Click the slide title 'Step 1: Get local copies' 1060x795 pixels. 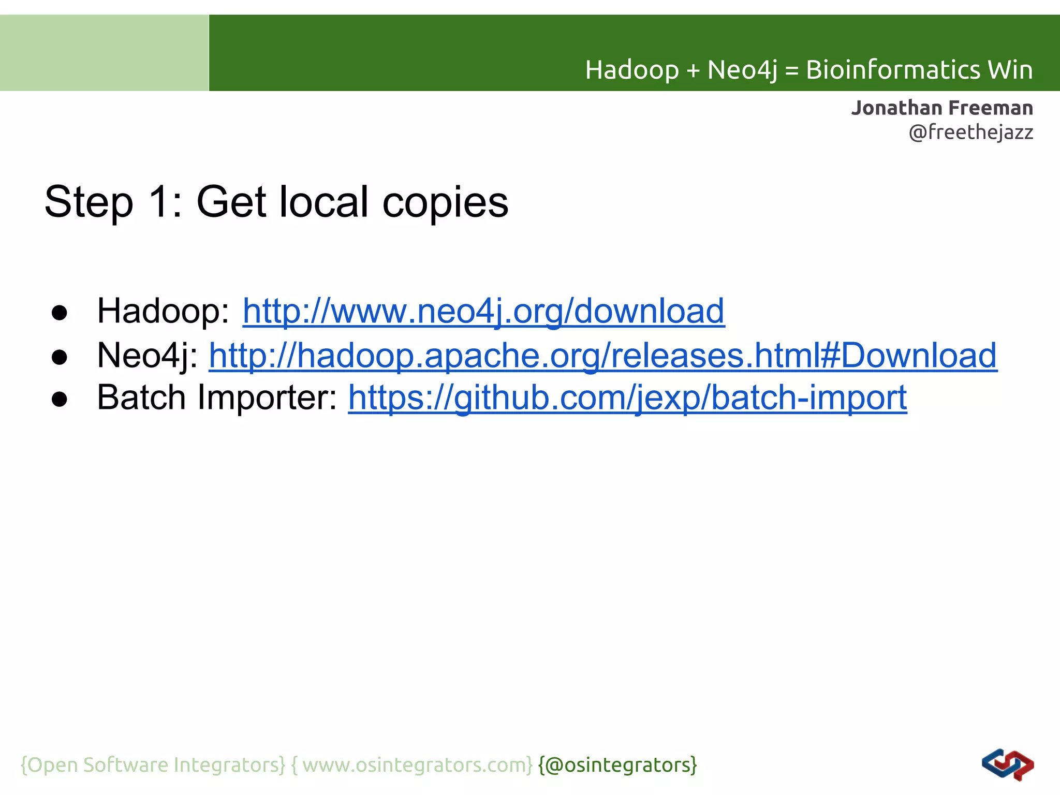coord(276,203)
